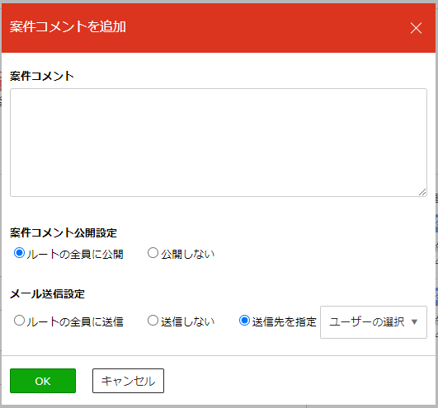This screenshot has width=438, height=408.
Task: Confirm with the green OK button
Action: click(x=43, y=381)
